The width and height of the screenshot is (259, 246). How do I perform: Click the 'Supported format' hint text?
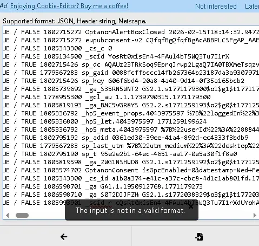(75, 21)
